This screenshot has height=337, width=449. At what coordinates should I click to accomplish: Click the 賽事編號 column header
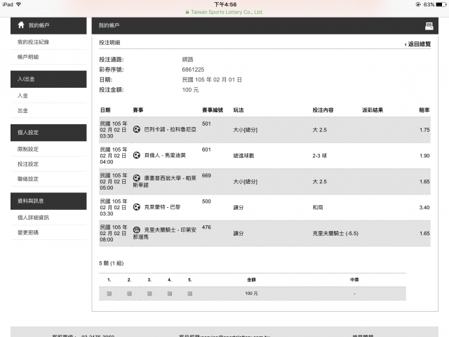pyautogui.click(x=213, y=110)
